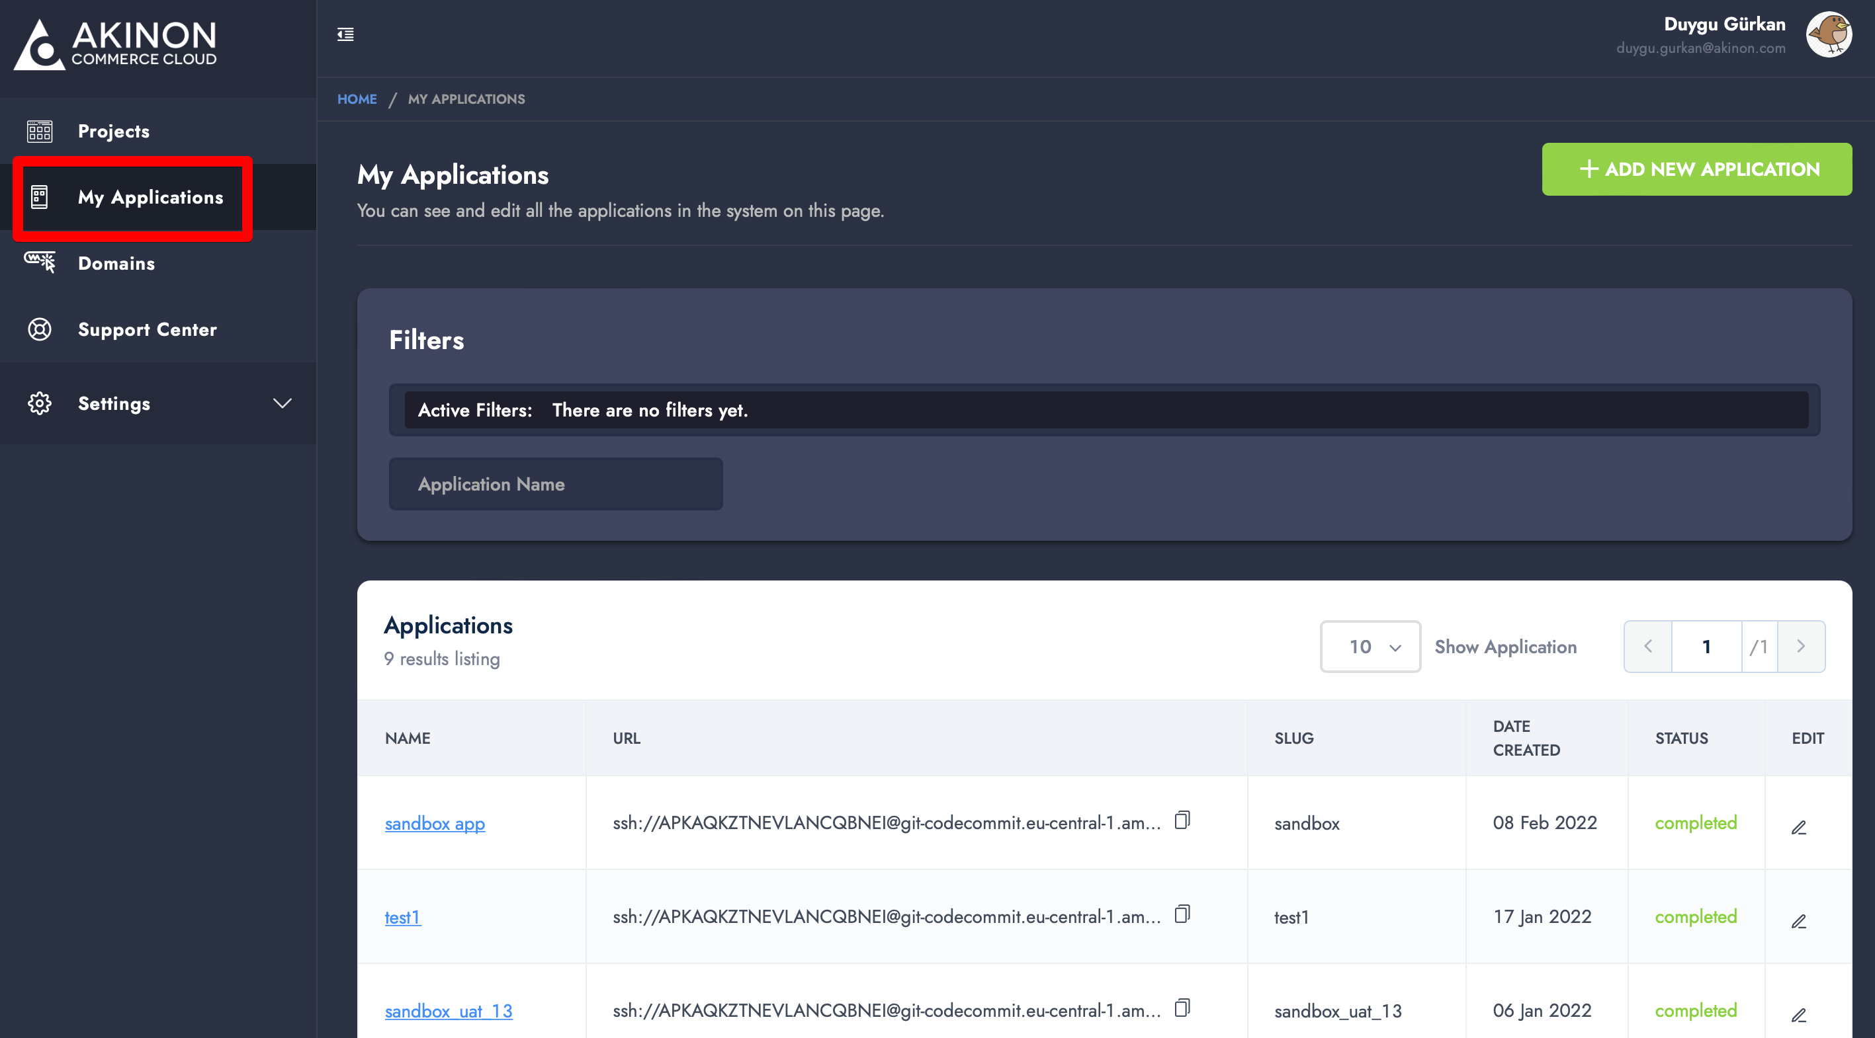Open the test1 application link

tap(402, 917)
